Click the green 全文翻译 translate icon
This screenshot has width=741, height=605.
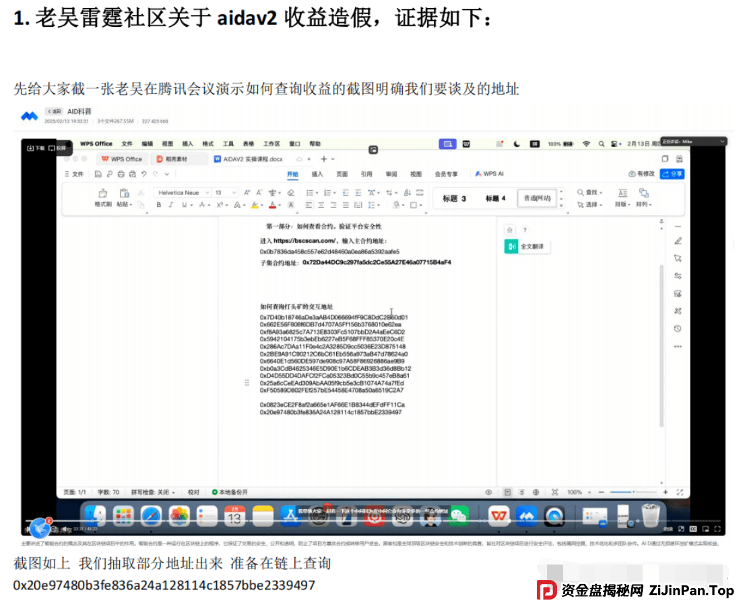point(512,246)
